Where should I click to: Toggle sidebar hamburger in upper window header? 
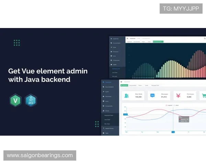(127, 38)
